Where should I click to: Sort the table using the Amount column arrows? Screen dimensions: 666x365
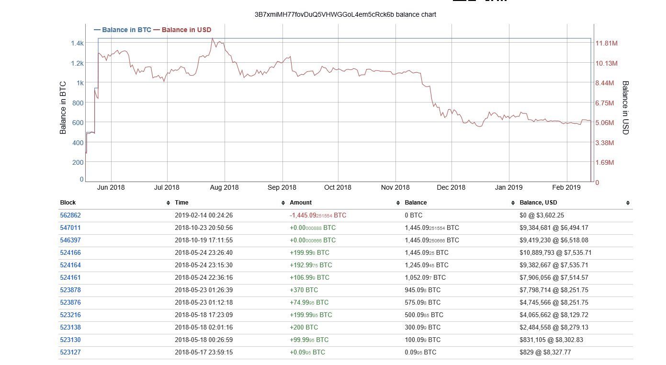(398, 203)
